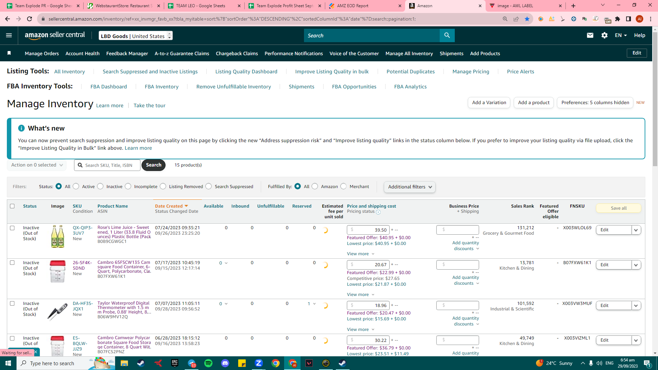Open Account Health in the nav bar
The width and height of the screenshot is (658, 370).
tap(83, 53)
